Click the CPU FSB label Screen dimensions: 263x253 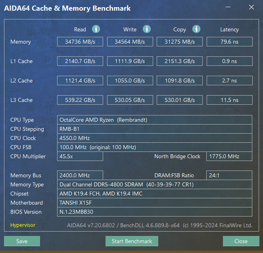click(21, 147)
